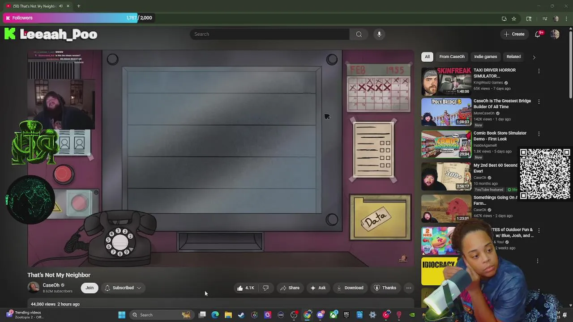This screenshot has height=322, width=573.
Task: Open a new browser tab
Action: click(78, 6)
